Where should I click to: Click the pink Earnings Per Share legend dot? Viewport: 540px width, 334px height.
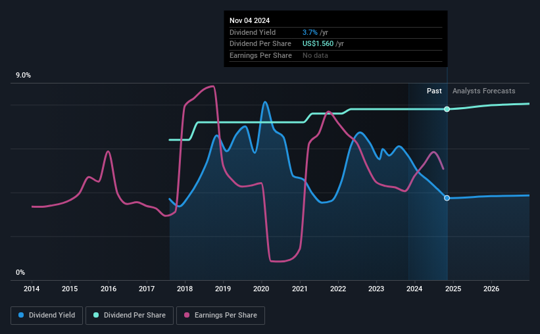point(187,315)
